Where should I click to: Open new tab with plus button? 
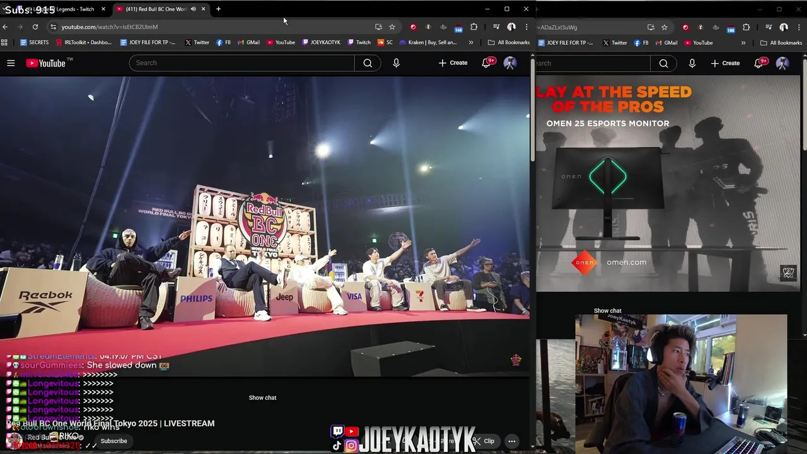pyautogui.click(x=218, y=9)
